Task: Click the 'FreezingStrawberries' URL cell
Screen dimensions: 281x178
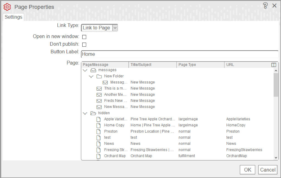Action: [x=244, y=150]
